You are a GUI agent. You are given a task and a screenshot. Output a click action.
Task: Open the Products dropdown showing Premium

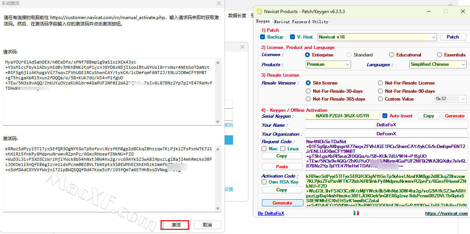pos(328,64)
